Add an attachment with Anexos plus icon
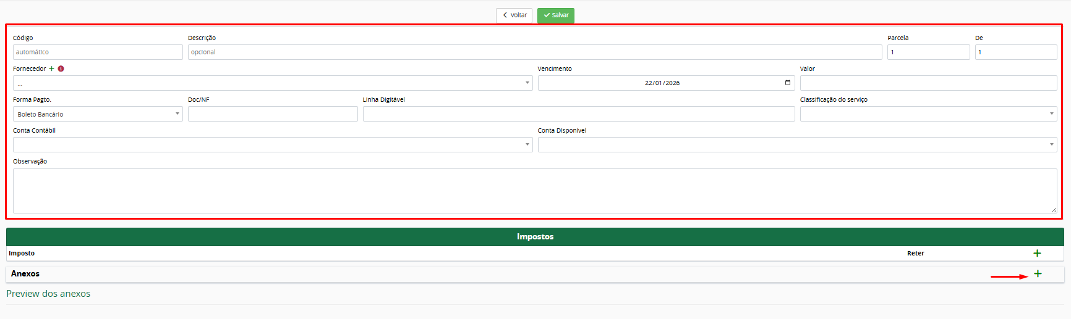 coord(1038,273)
